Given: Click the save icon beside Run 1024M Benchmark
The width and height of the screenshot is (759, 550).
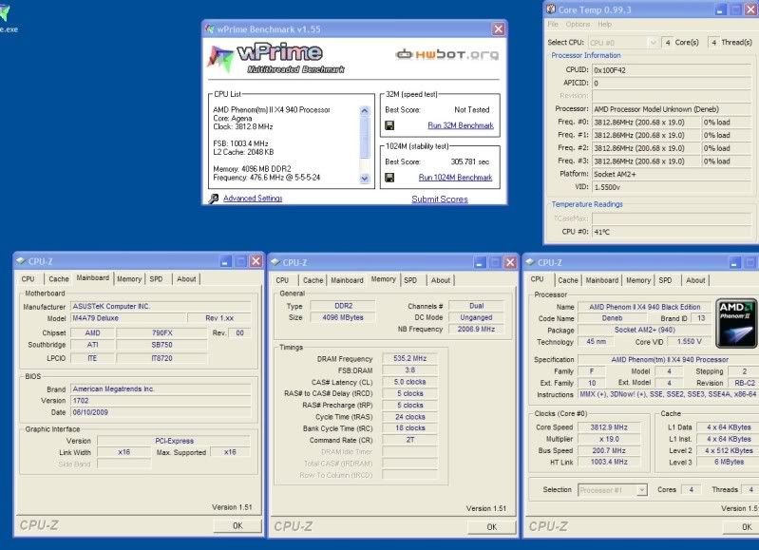Looking at the screenshot, I should 389,178.
